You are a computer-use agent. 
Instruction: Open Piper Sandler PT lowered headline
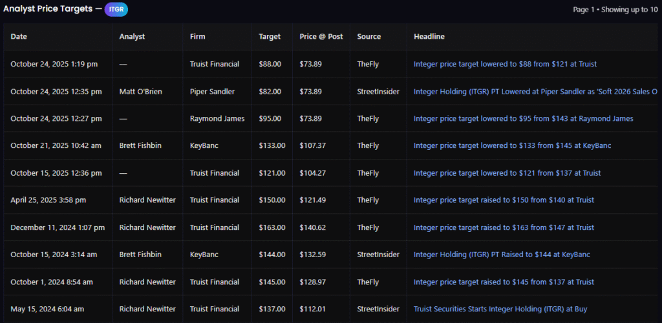(x=535, y=92)
